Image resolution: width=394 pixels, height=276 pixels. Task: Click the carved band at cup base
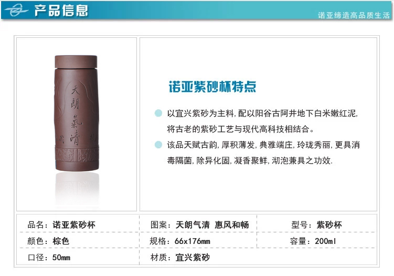(x=77, y=154)
